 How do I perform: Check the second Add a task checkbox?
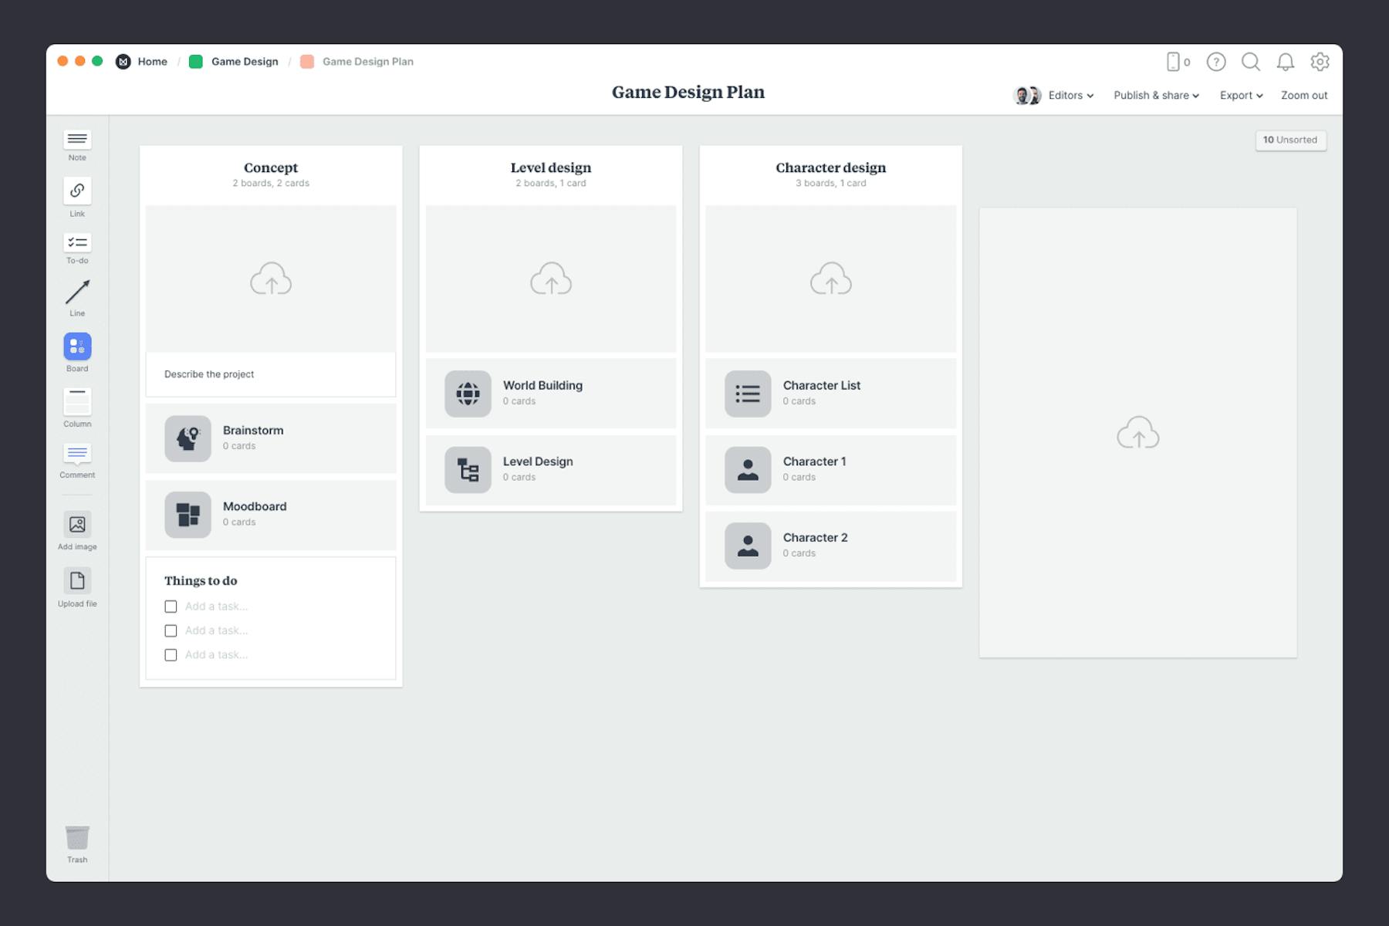pyautogui.click(x=171, y=630)
